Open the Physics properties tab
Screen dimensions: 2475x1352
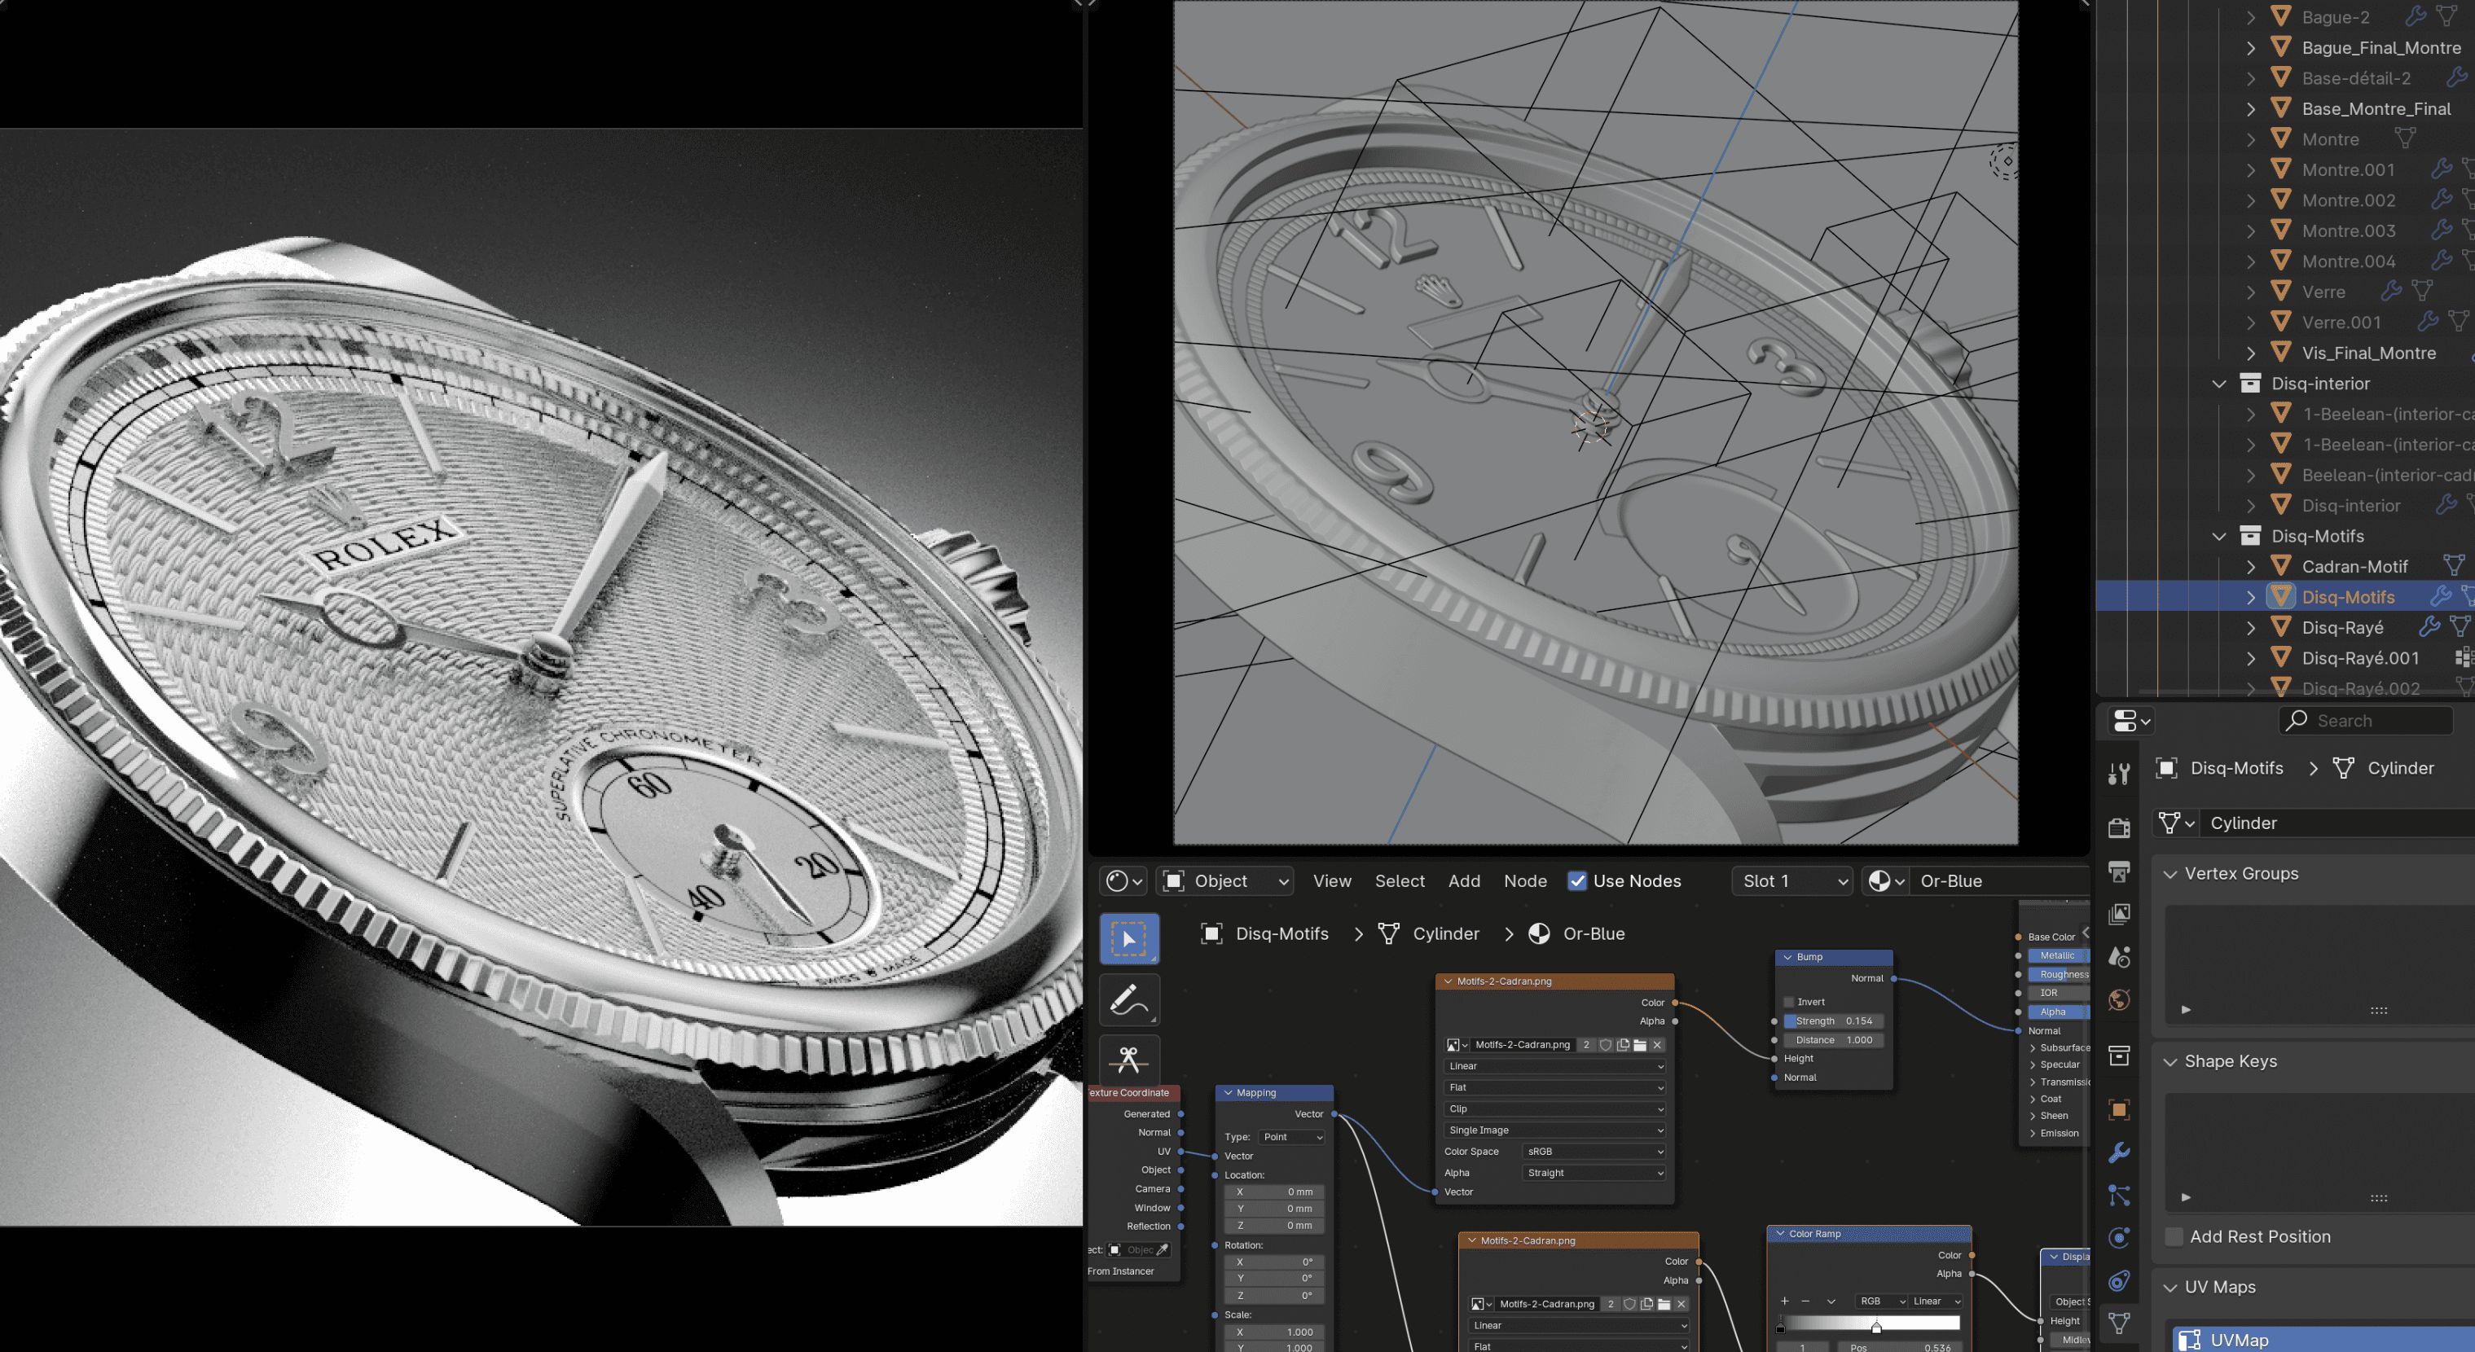2118,1238
